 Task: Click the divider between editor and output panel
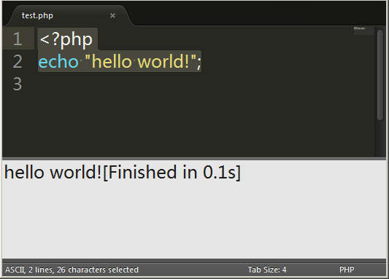tap(194, 158)
